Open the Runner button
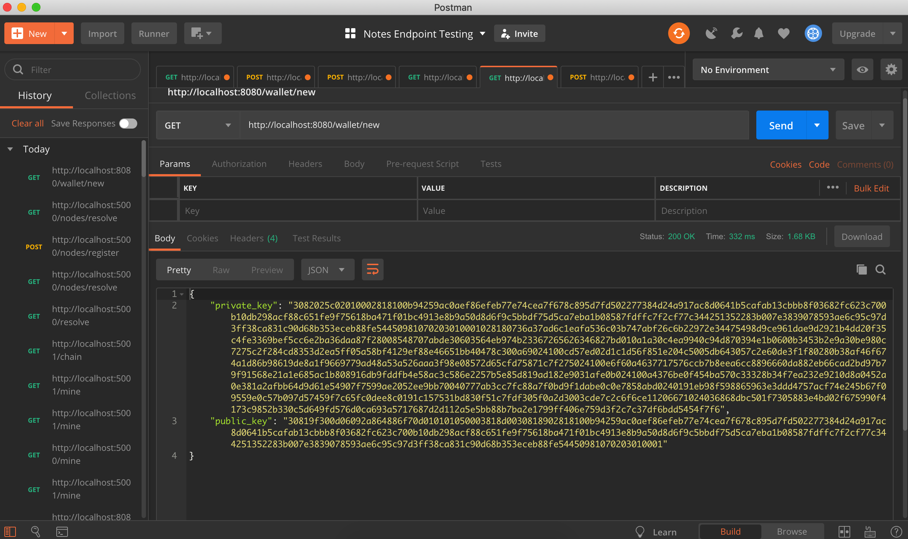 (x=154, y=33)
